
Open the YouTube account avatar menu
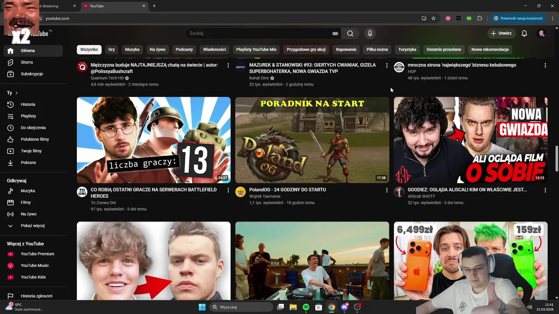[541, 34]
